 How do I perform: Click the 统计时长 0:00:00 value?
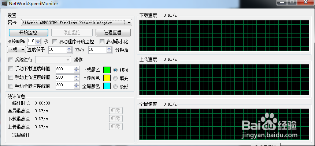pyautogui.click(x=42, y=103)
